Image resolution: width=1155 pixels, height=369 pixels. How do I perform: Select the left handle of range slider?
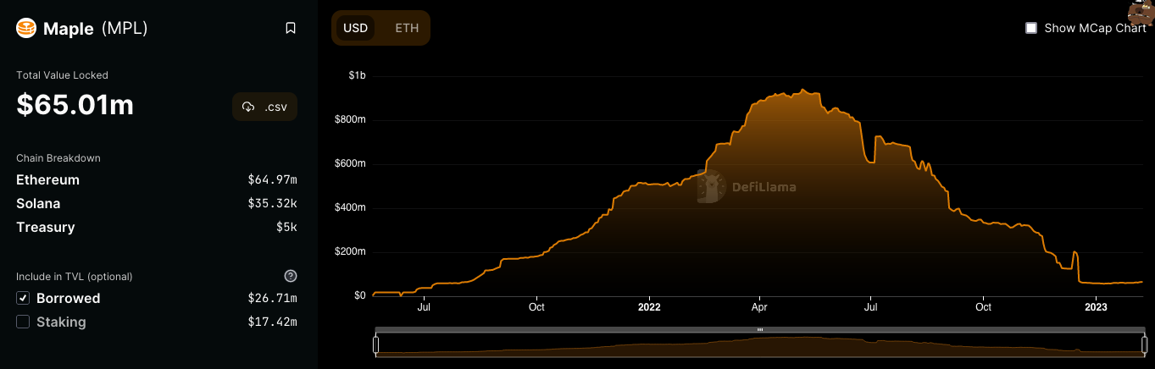click(x=375, y=344)
